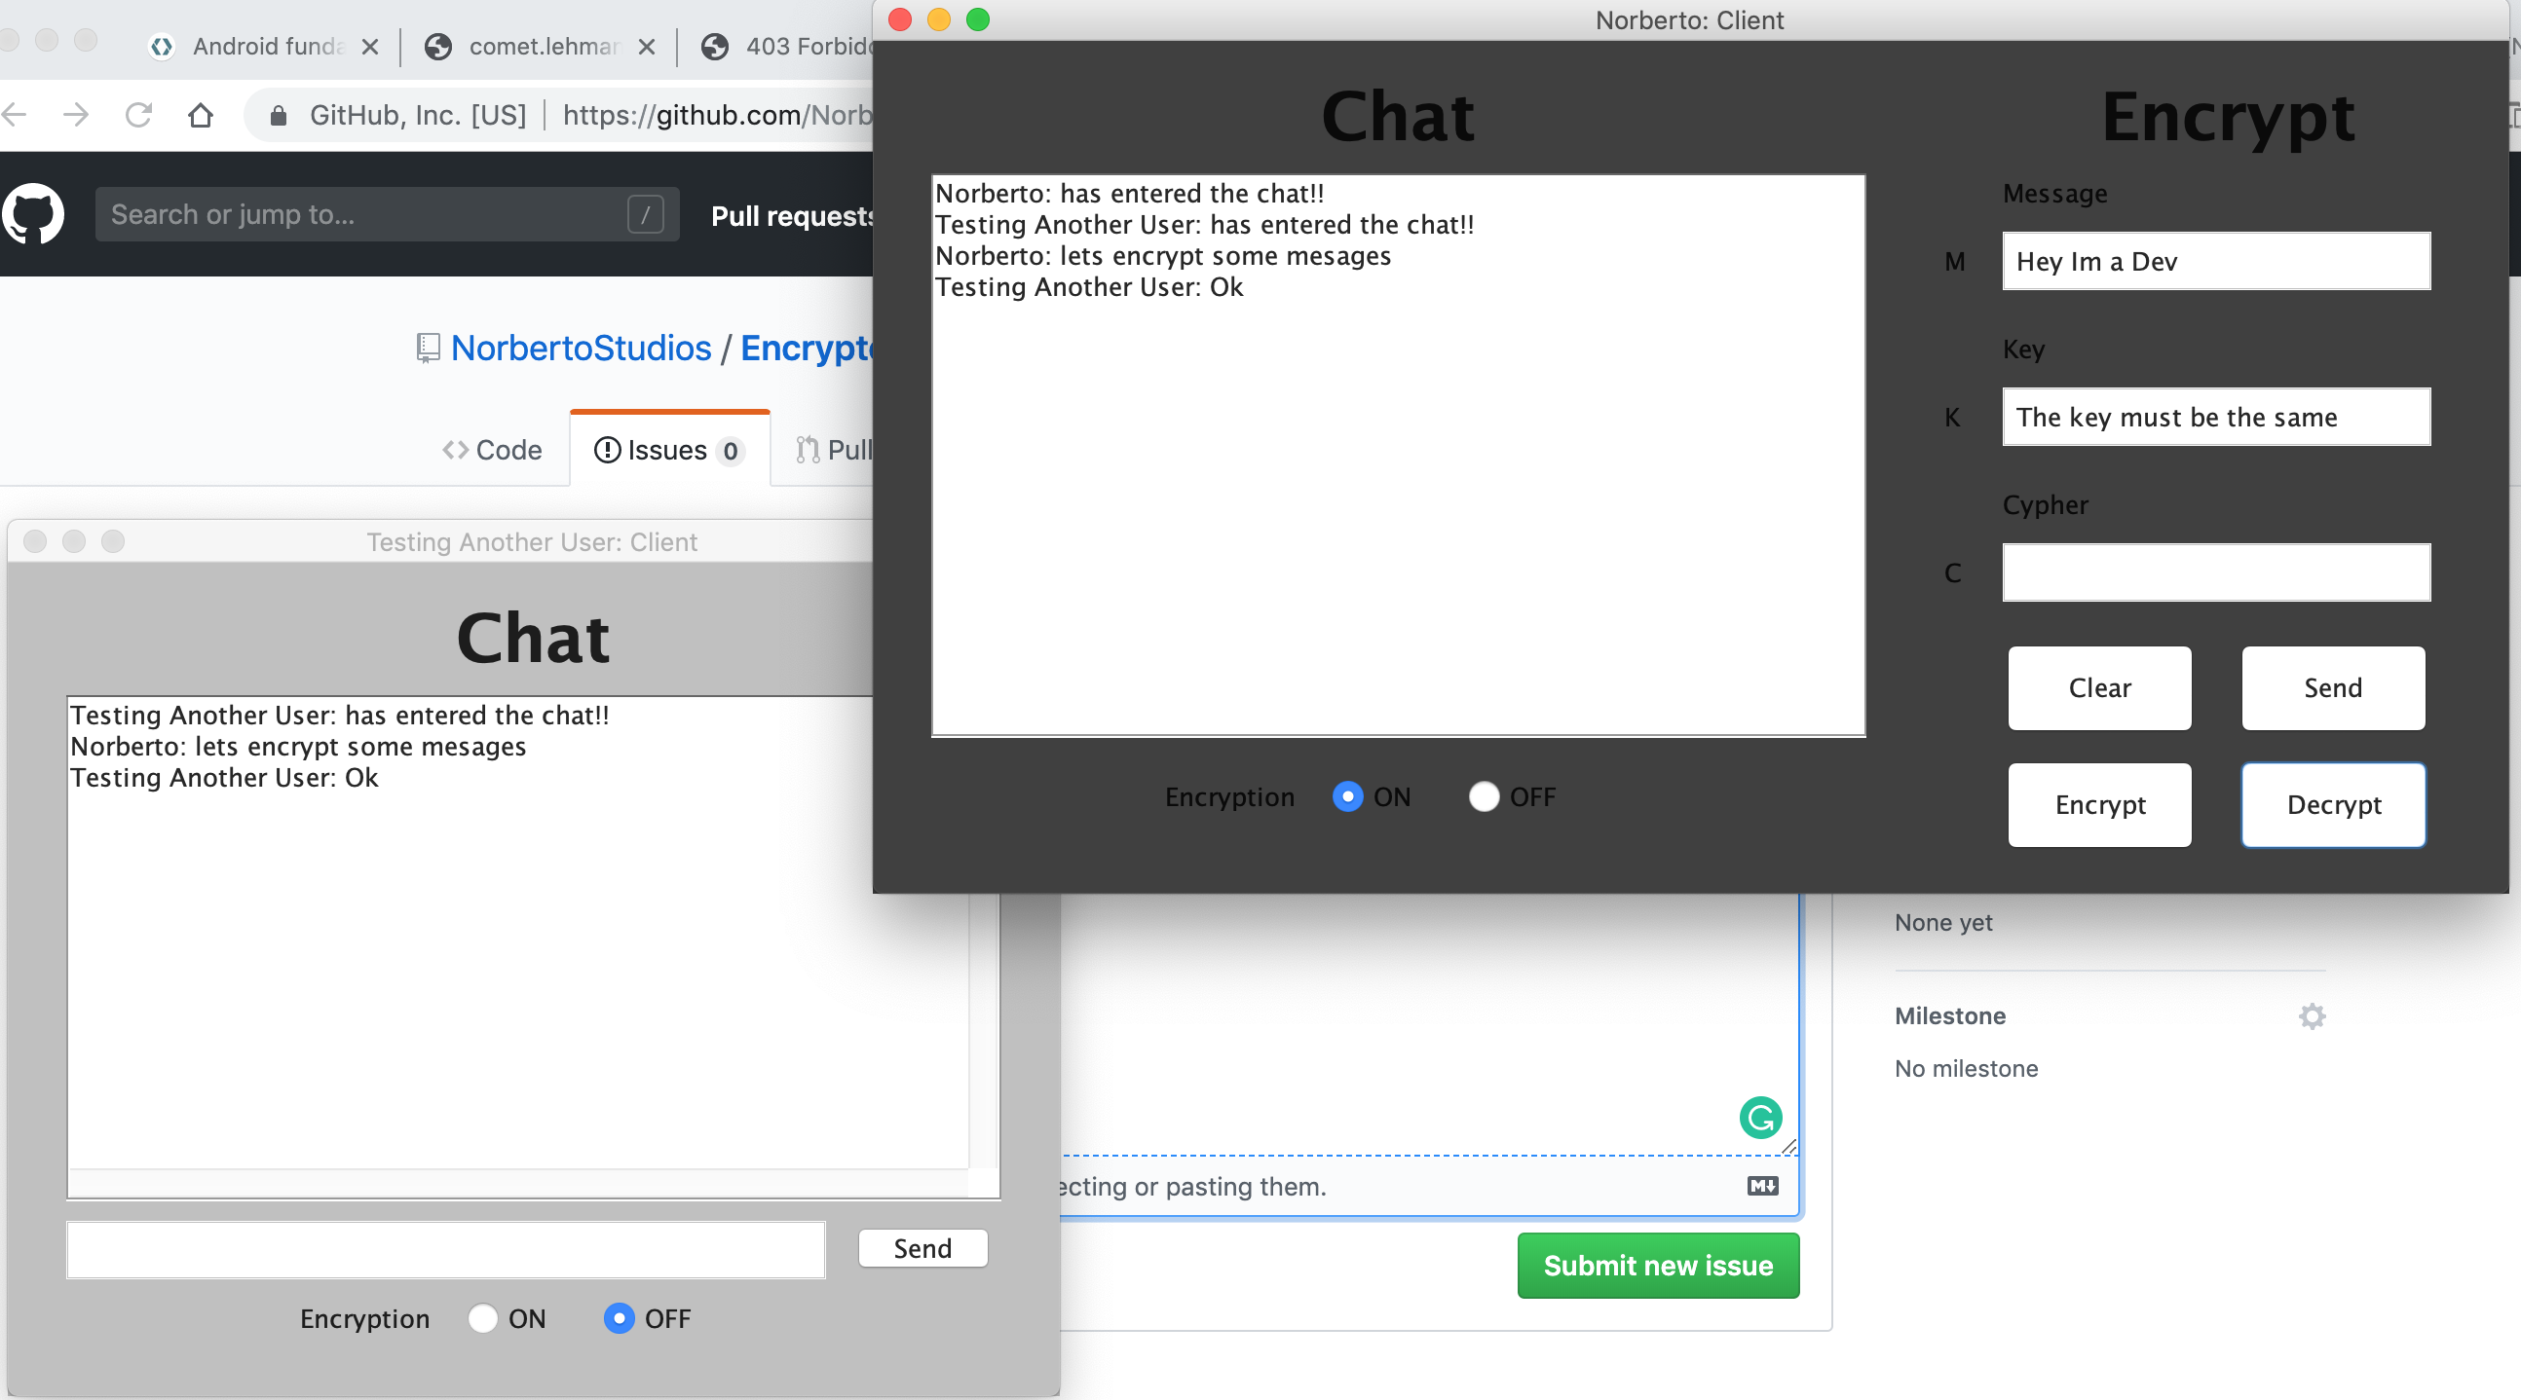
Task: Open the NorbertoStudios repository link
Action: pos(581,348)
